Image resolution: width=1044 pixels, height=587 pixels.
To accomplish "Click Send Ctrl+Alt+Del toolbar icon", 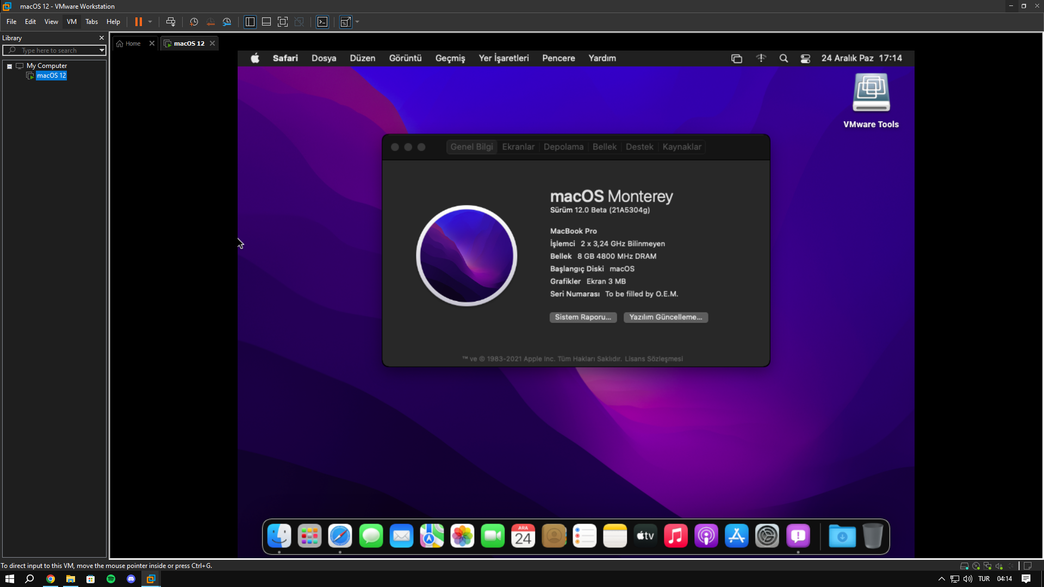I will (x=171, y=22).
